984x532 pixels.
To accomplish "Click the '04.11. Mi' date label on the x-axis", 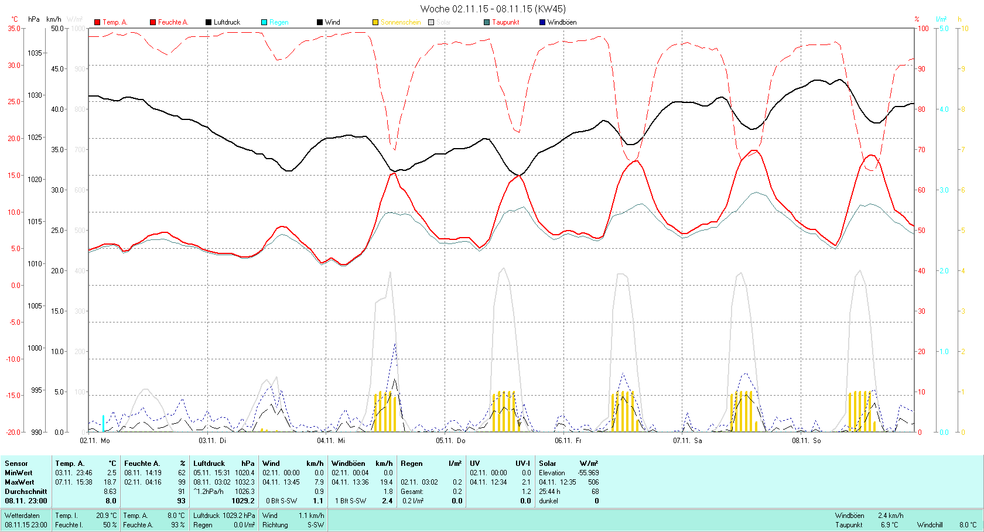I will tap(331, 441).
